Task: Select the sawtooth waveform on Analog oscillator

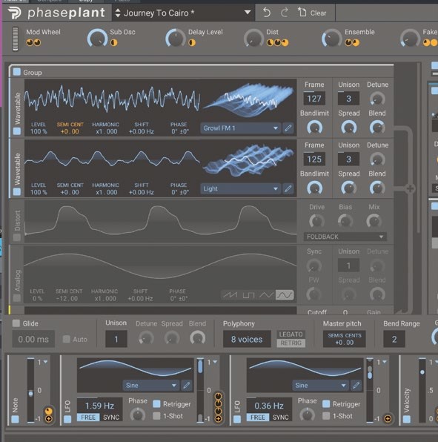Action: point(230,295)
